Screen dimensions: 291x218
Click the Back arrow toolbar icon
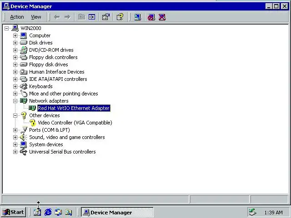[57, 17]
